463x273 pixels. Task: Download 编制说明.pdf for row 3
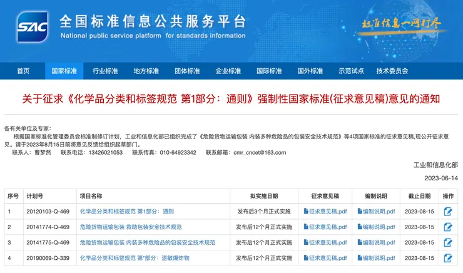point(376,242)
